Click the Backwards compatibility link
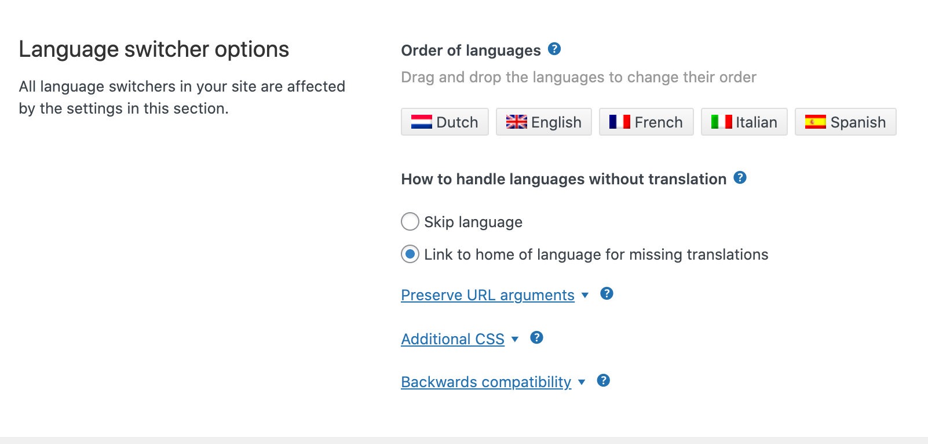Viewport: 928px width, 444px height. click(485, 382)
